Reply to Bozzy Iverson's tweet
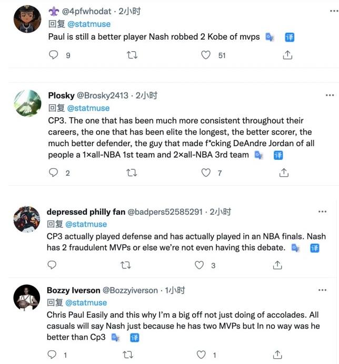 [53, 355]
